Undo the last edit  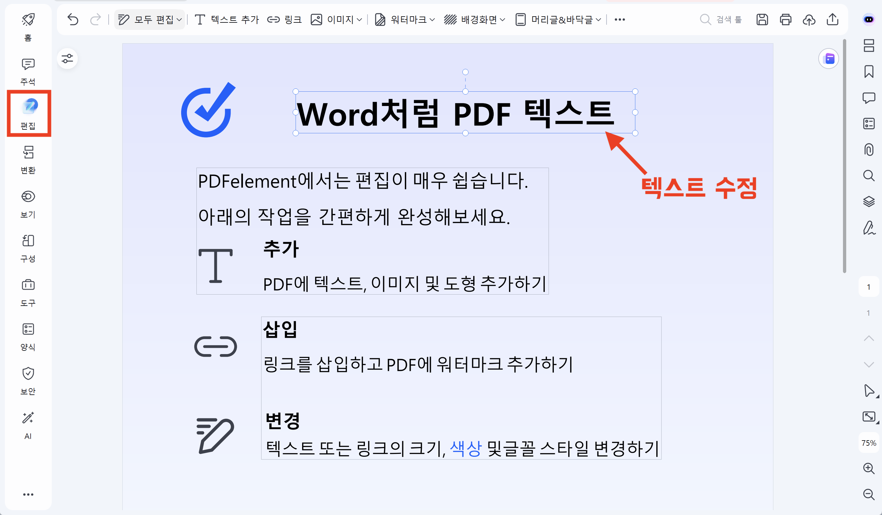[x=73, y=20]
